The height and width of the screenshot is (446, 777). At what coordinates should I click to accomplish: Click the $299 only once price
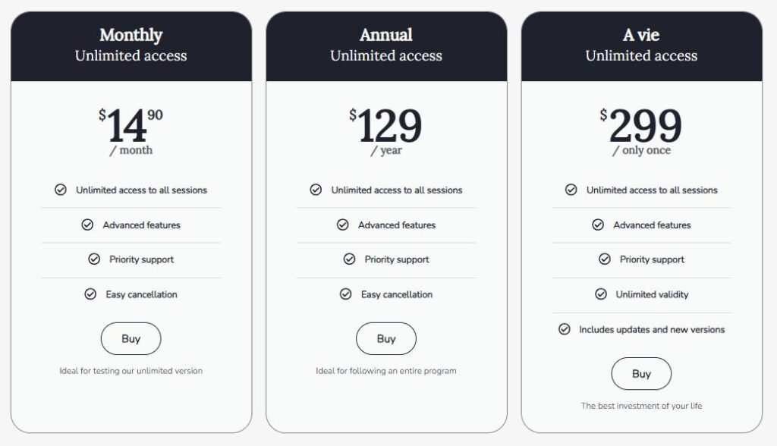tap(641, 126)
